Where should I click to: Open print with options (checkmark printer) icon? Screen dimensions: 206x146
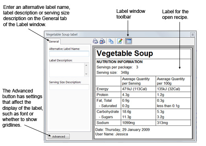click(102, 41)
